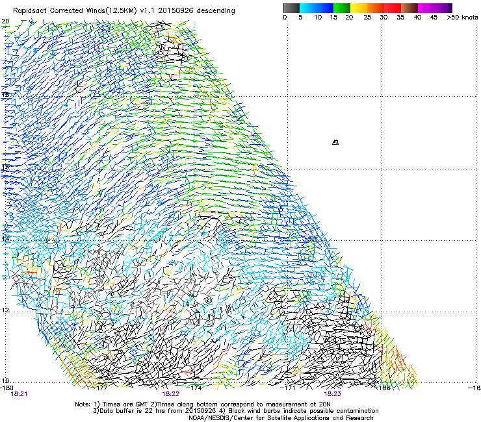Viewport: 481px width, 422px height.
Task: Click the cyan-blue 5-15 knots legend band
Action: click(x=317, y=8)
